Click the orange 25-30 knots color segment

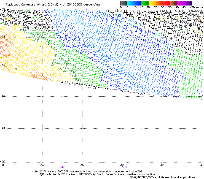[159, 3]
